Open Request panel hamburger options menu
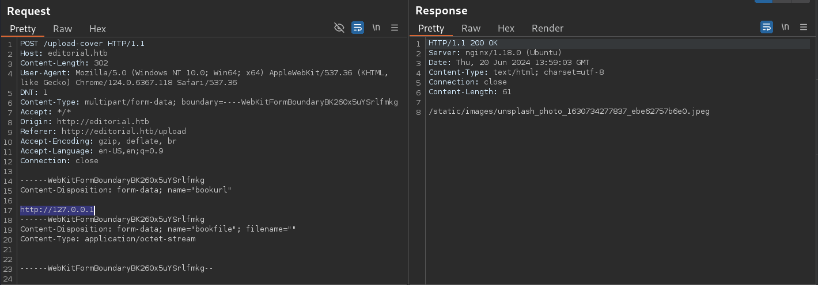The image size is (818, 285). pos(395,28)
